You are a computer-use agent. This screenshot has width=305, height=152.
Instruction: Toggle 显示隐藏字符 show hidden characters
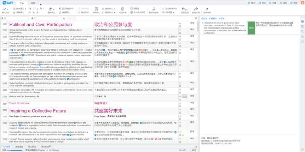pos(66,9)
